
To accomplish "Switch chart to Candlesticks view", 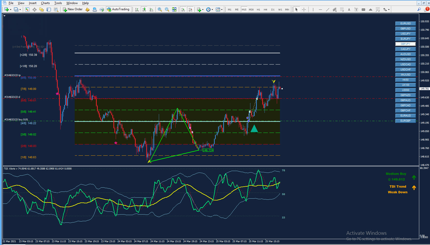I will pos(144,9).
